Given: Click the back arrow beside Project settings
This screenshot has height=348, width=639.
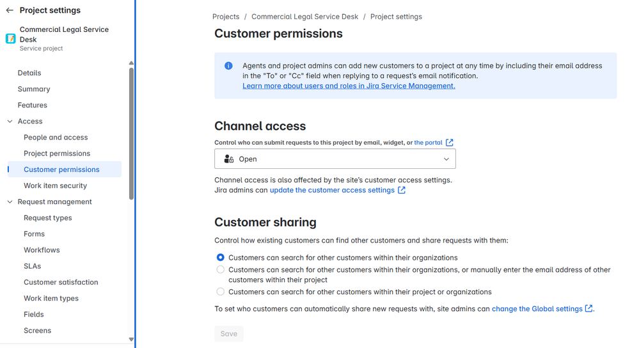Looking at the screenshot, I should click(10, 10).
